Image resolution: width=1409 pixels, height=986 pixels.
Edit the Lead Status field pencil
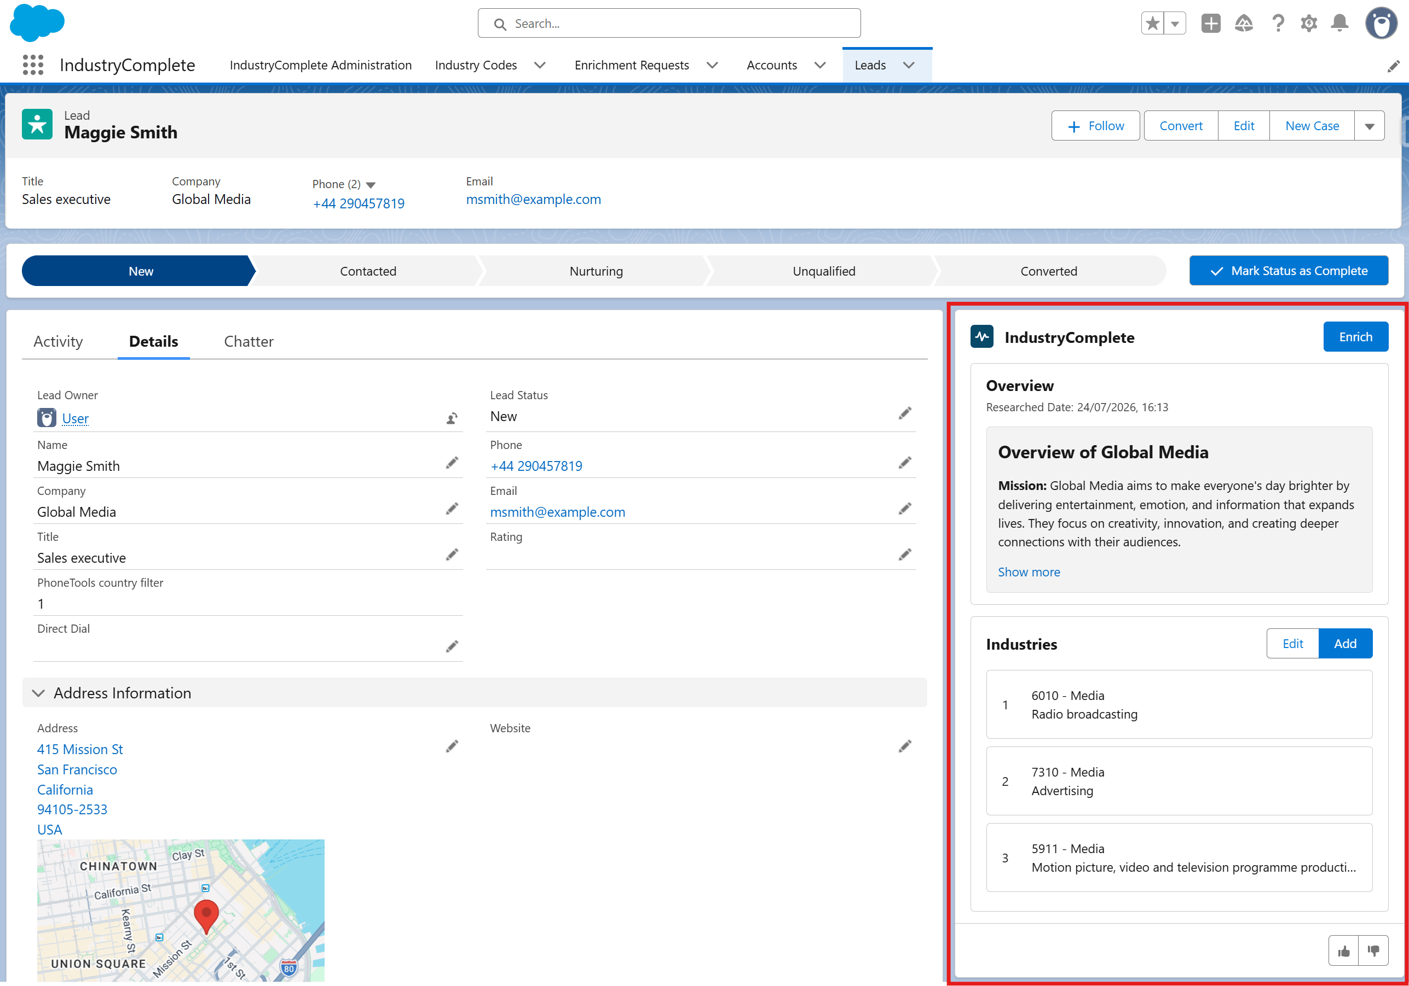905,413
